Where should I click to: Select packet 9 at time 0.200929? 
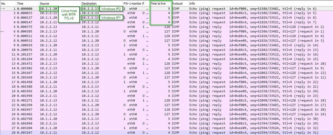(x=24, y=45)
